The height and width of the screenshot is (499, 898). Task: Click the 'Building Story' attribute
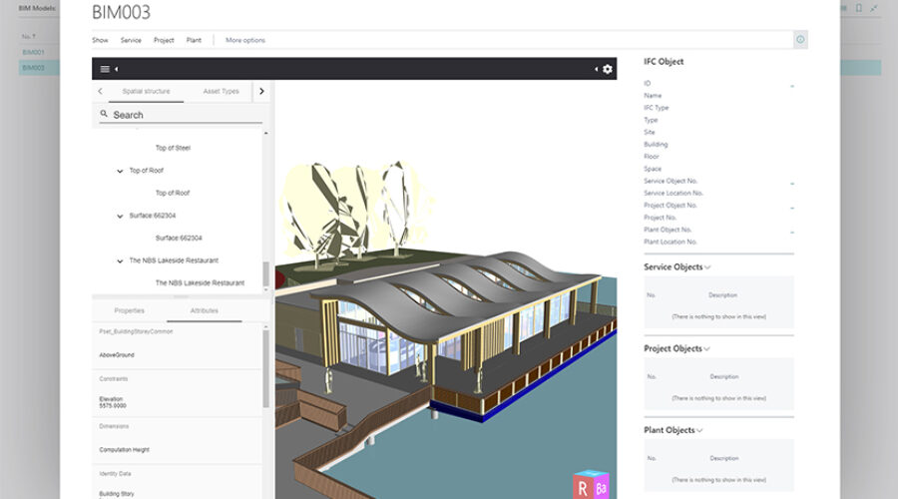(117, 494)
